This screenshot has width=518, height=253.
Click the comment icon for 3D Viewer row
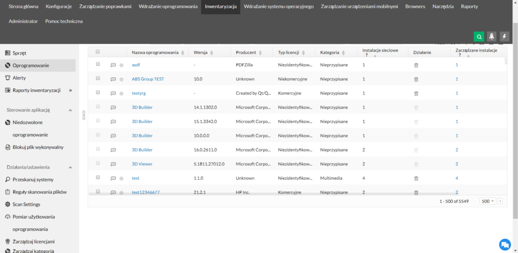point(113,164)
